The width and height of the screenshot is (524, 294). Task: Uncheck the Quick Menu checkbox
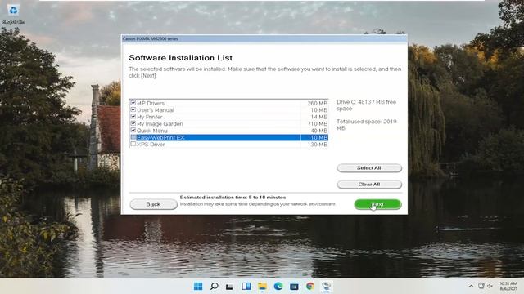pos(133,131)
